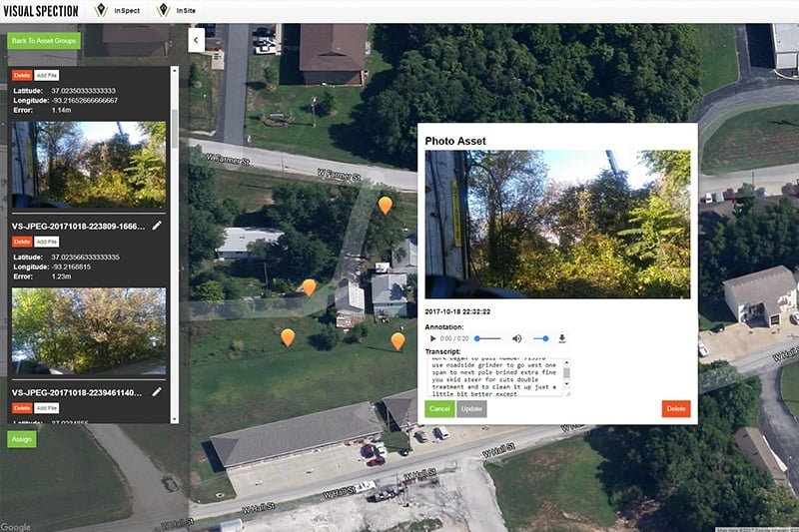
Task: Adjust the audio volume slider
Action: tap(540, 338)
